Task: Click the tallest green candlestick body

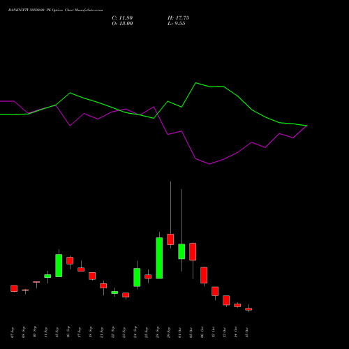Action: tap(159, 258)
